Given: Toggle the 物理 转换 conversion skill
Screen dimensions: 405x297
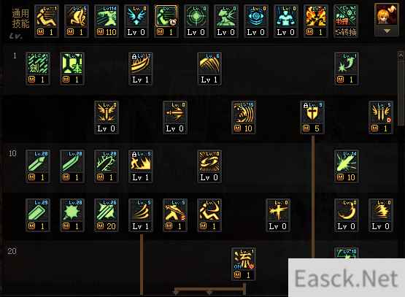Looking at the screenshot, I should point(346,21).
